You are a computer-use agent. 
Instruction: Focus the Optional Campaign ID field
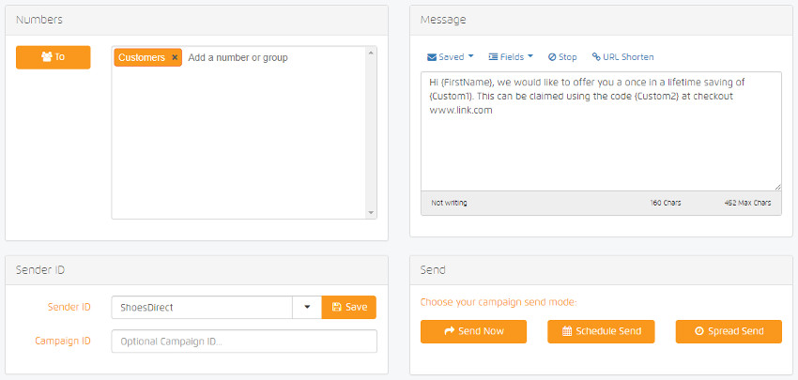[244, 342]
